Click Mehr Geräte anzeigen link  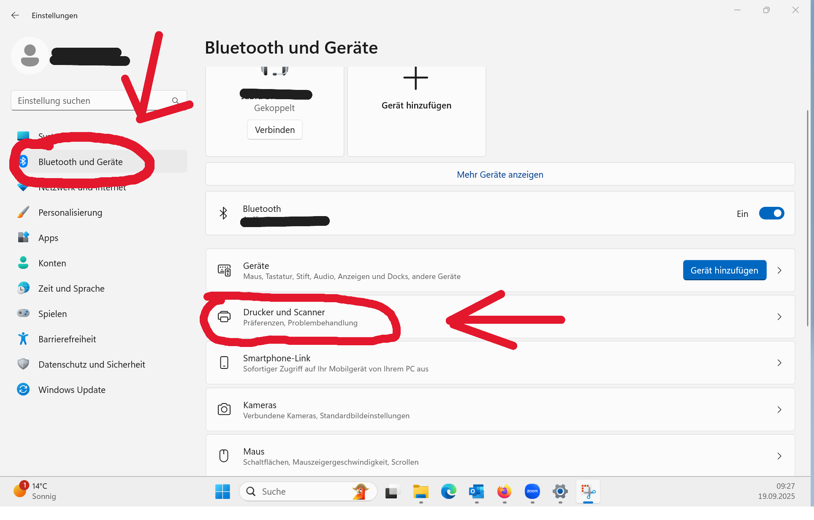click(500, 175)
